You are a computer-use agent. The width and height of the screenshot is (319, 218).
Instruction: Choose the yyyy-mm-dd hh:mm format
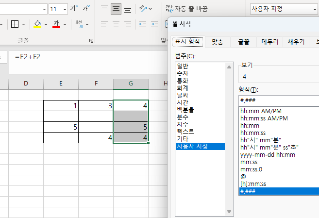pyautogui.click(x=279, y=155)
